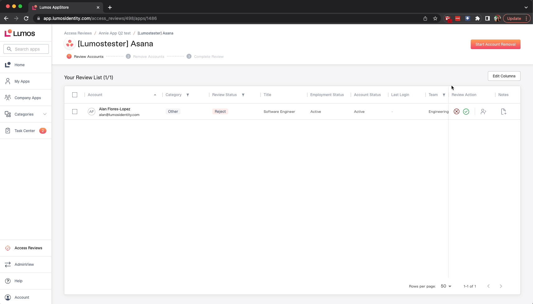Viewport: 533px width, 304px height.
Task: Select Remove Accounts step 2
Action: [145, 57]
